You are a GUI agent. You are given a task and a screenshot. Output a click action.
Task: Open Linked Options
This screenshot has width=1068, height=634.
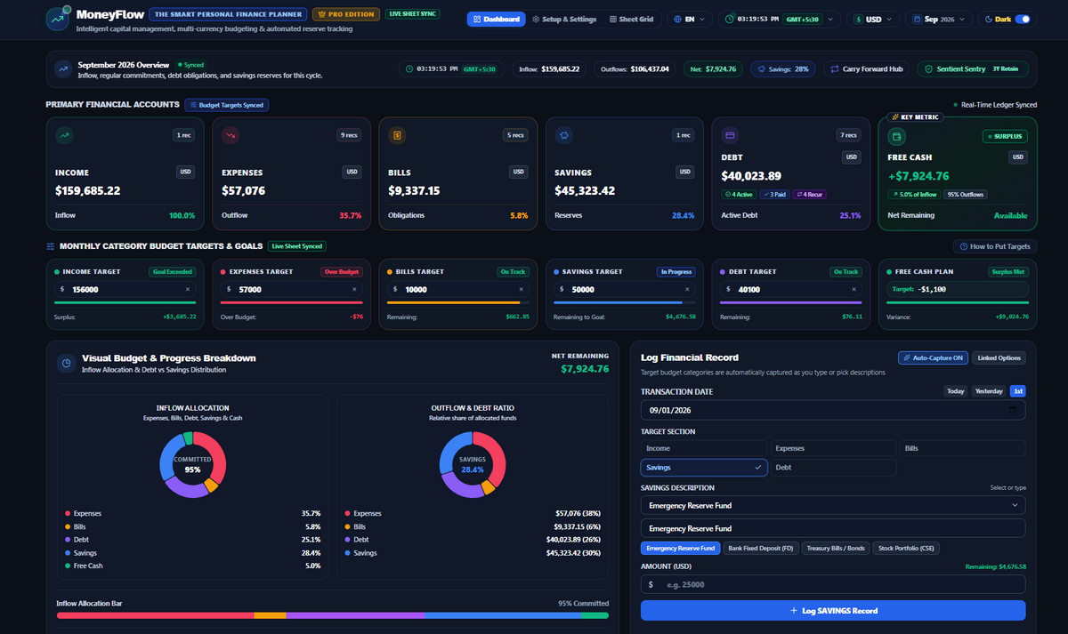tap(999, 357)
